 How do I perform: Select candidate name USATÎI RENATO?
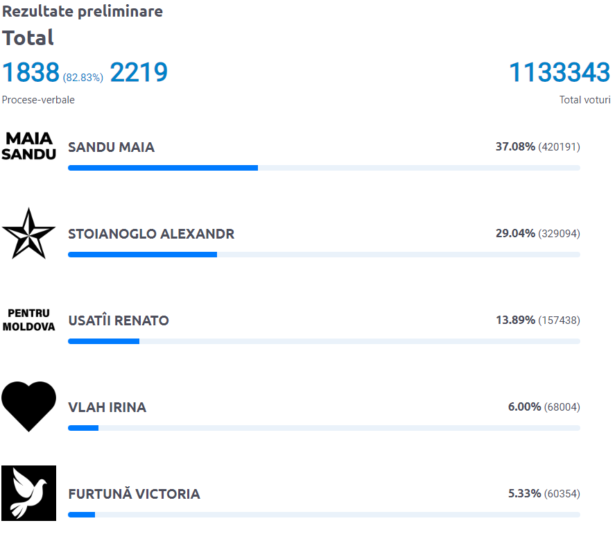119,320
